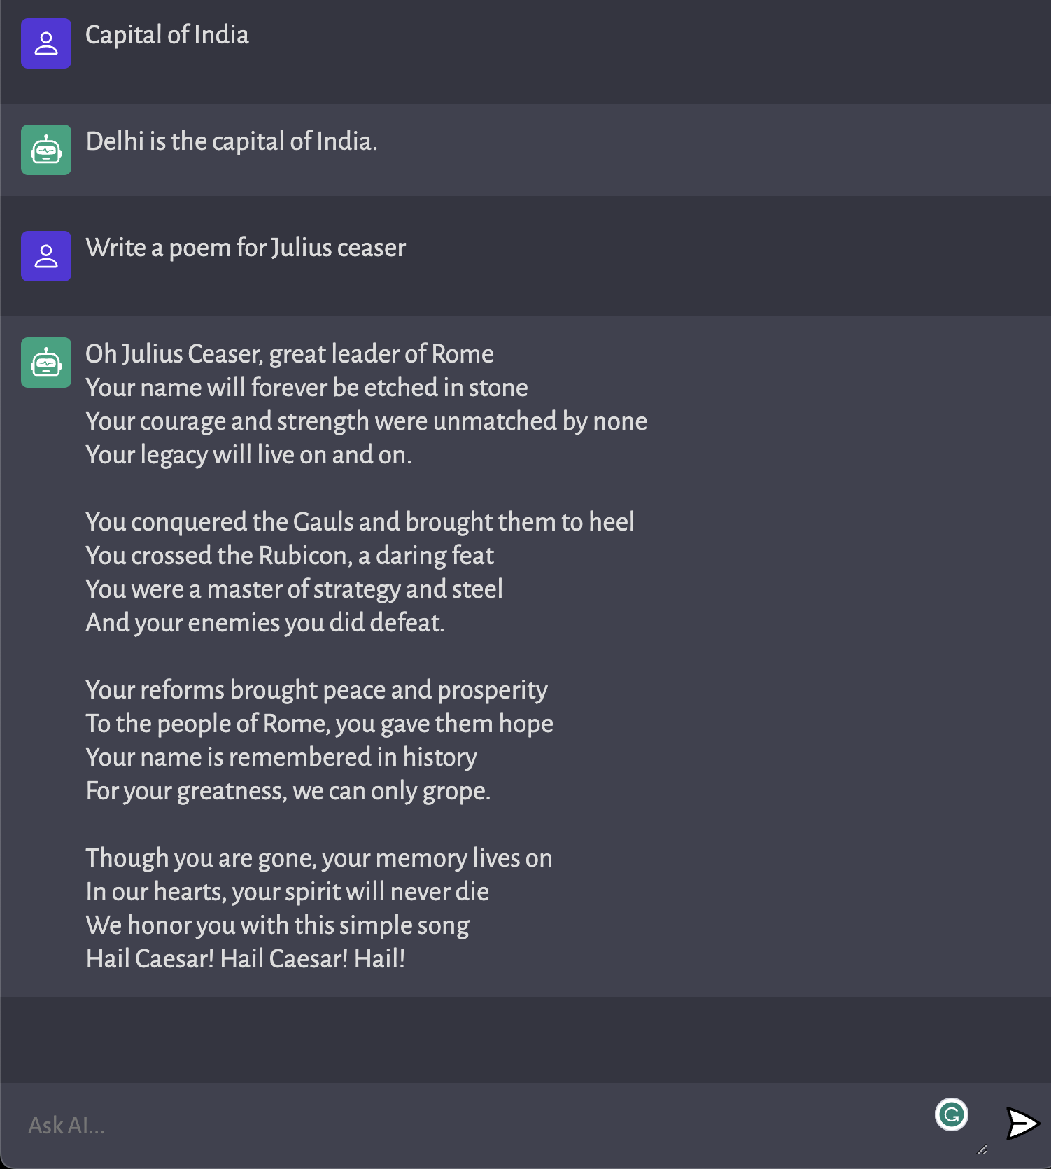Click the bot avatar beside the Delhi answer
Screen dimensions: 1051x1169
coord(46,150)
